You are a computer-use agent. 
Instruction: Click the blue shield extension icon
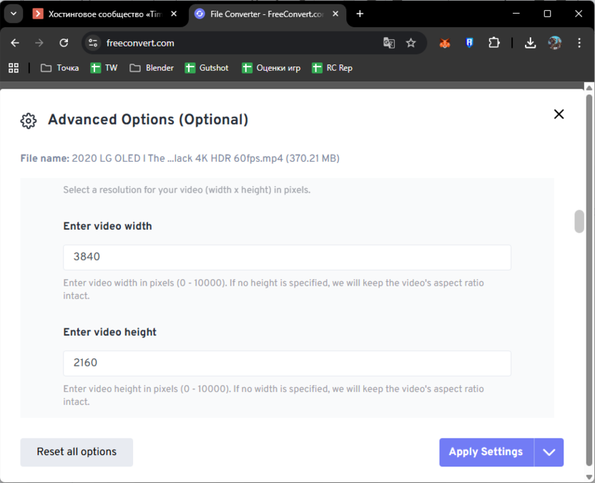point(469,44)
